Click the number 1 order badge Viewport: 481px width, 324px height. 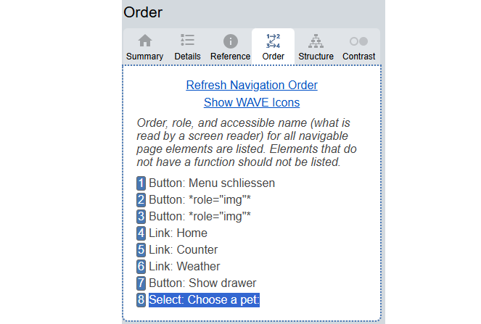(x=141, y=183)
